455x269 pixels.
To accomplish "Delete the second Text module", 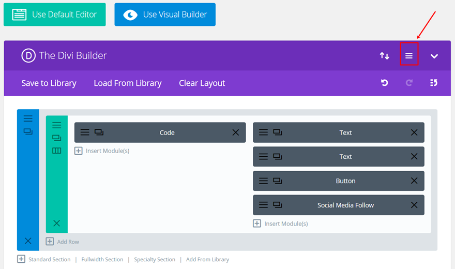I will (414, 157).
